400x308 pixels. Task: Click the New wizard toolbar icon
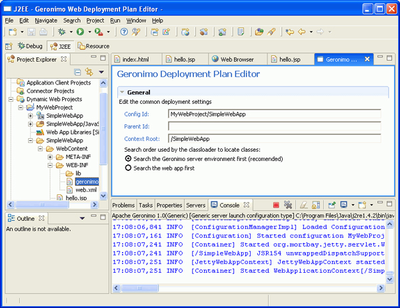13,32
